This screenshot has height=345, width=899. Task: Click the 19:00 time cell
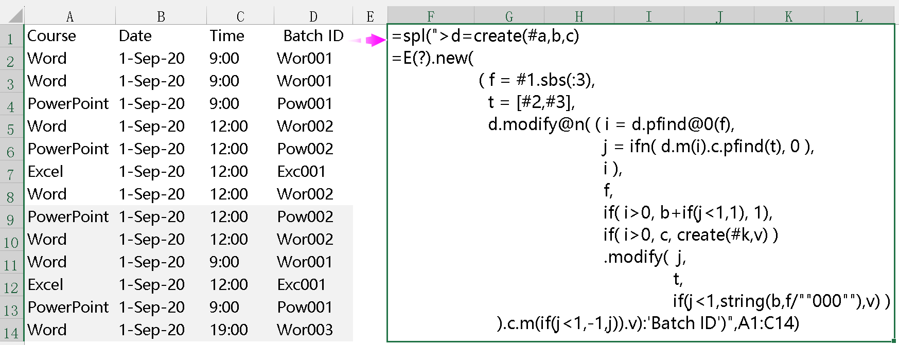[228, 330]
